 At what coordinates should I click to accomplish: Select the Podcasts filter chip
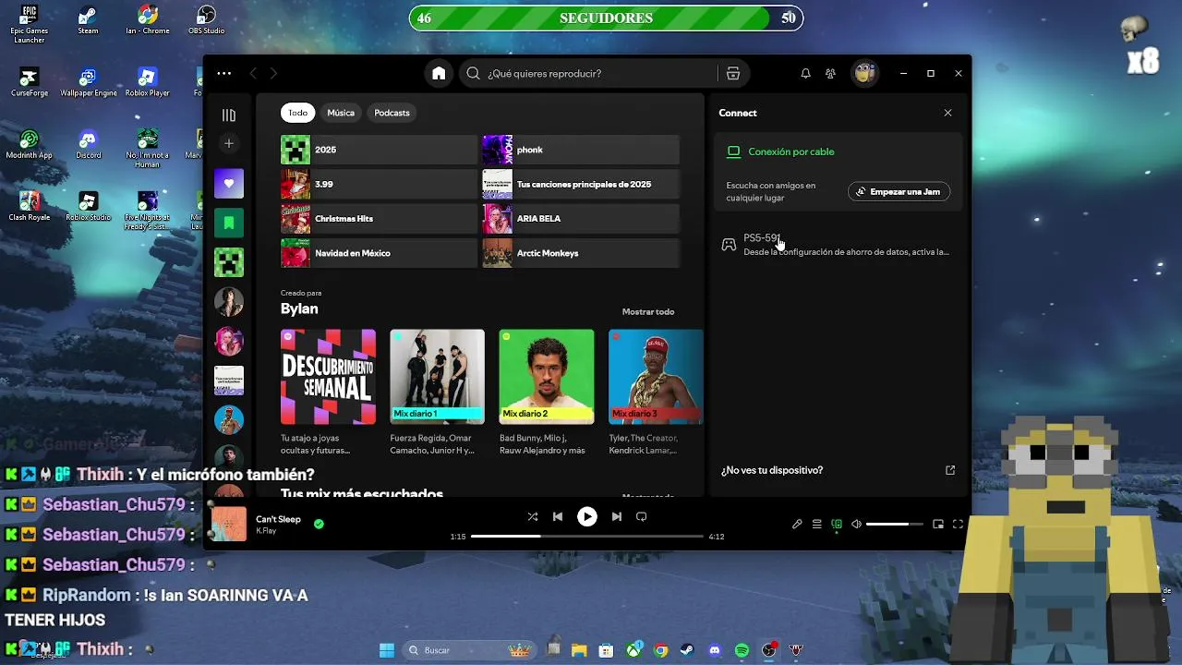(392, 113)
